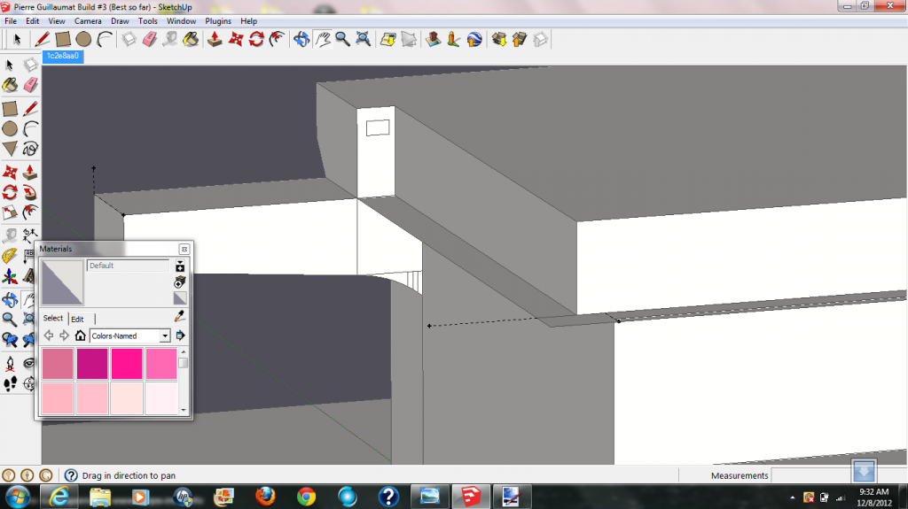The image size is (908, 509).
Task: Open the Plugins menu
Action: tap(218, 21)
